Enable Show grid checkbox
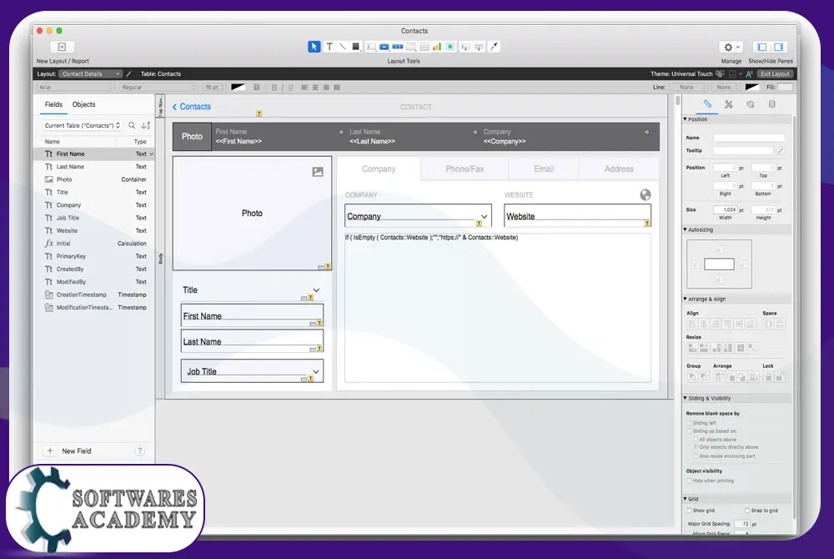The width and height of the screenshot is (834, 559). [690, 510]
